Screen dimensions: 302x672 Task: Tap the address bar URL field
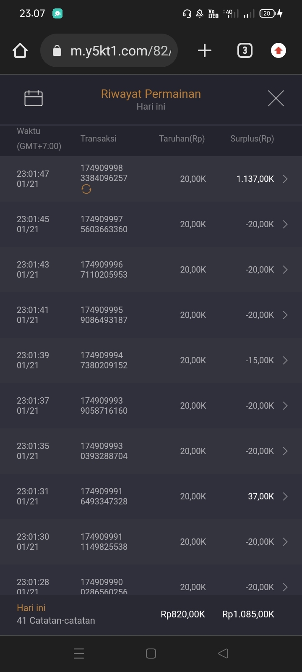pyautogui.click(x=121, y=51)
